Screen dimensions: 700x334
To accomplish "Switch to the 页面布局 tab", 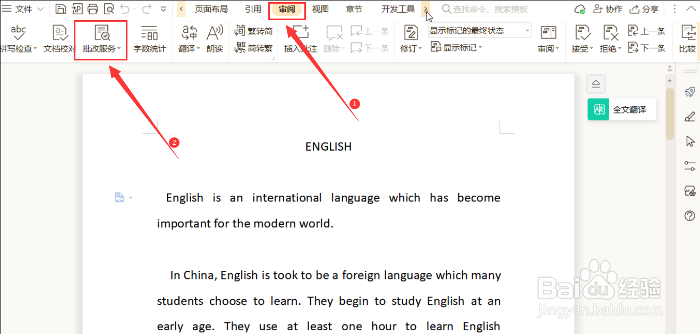I will point(211,9).
